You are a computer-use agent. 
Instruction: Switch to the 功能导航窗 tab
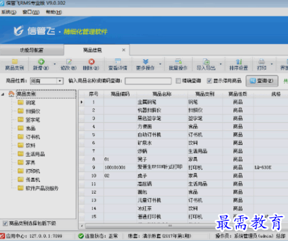point(32,50)
